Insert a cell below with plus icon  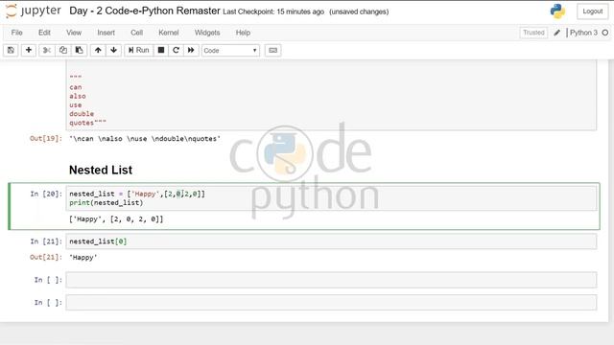pyautogui.click(x=29, y=50)
